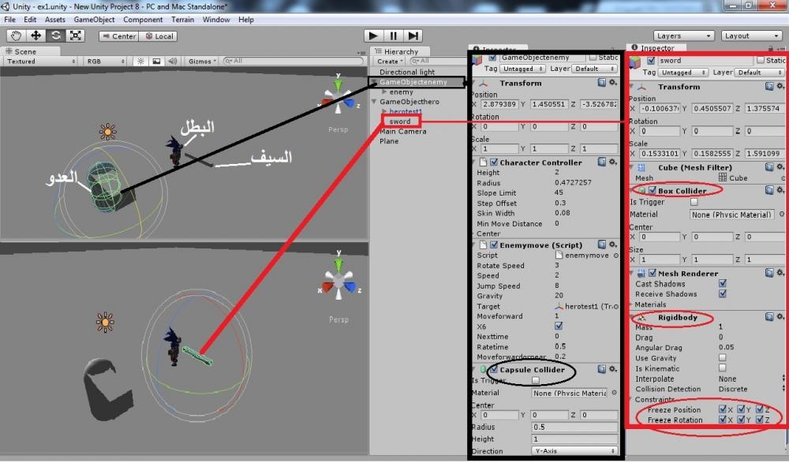Screen dimensions: 789x463
Task: Pause the game preview
Action: point(393,35)
